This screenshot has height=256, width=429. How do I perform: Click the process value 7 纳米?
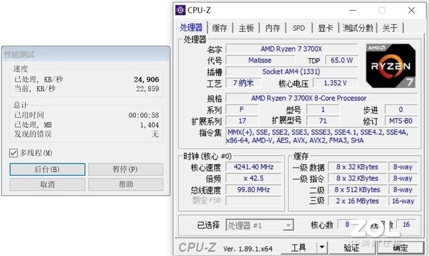click(x=243, y=83)
